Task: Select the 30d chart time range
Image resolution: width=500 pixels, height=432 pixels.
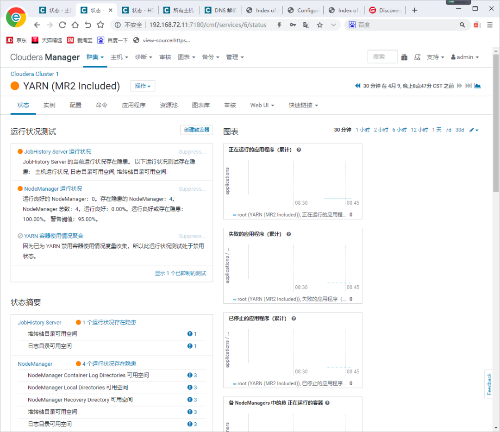Action: [460, 130]
